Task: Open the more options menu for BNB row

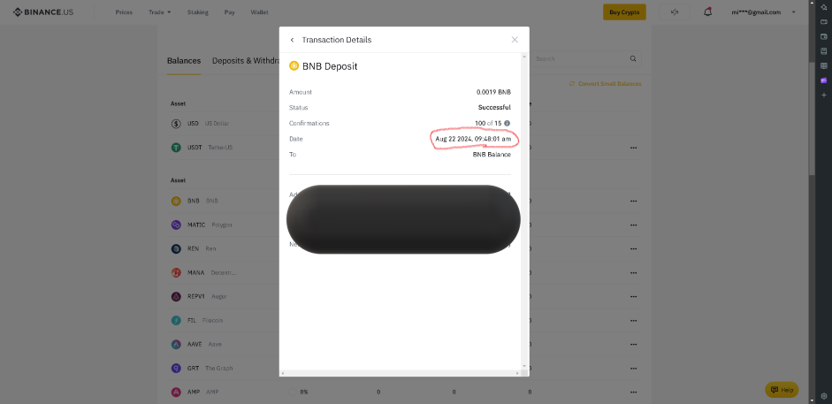Action: click(x=633, y=201)
